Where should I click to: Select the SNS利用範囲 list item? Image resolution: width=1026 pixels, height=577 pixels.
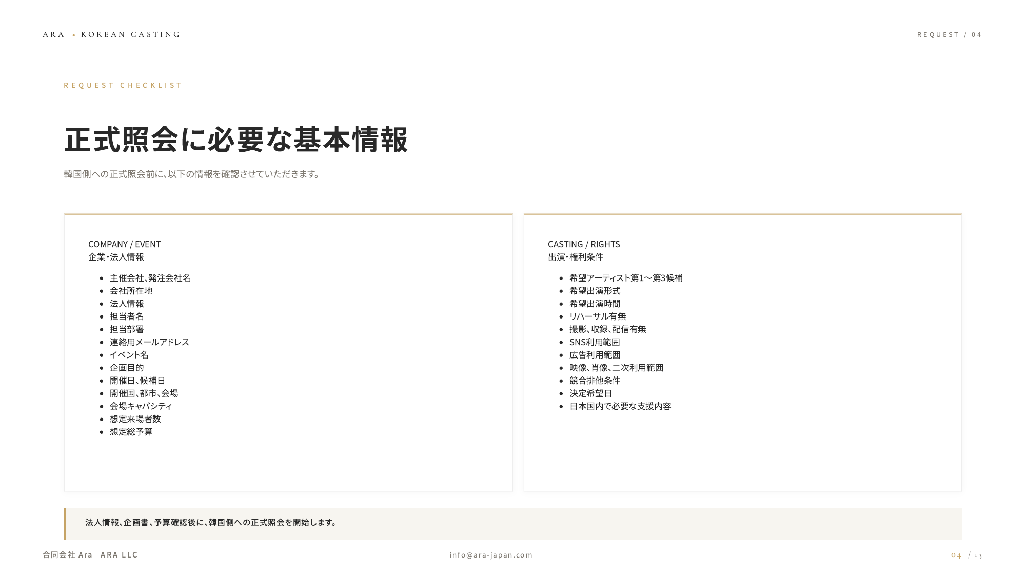tap(595, 342)
